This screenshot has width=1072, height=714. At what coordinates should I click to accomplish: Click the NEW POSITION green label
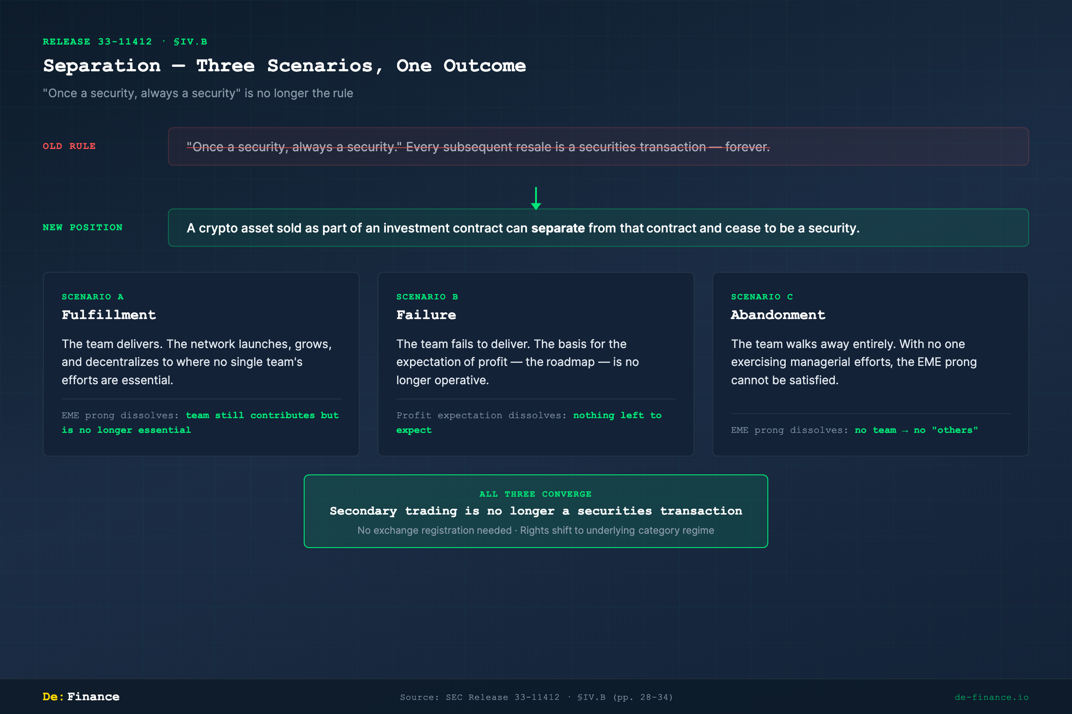pos(83,227)
